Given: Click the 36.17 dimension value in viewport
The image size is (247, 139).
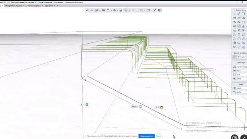Looking at the screenshot, I should 82,105.
